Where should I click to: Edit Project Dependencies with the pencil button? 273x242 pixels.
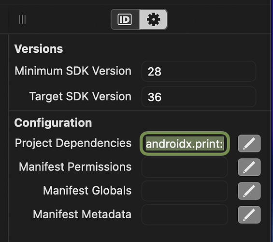249,143
